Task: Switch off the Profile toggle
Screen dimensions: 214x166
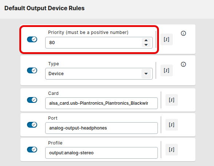Action: (32, 150)
